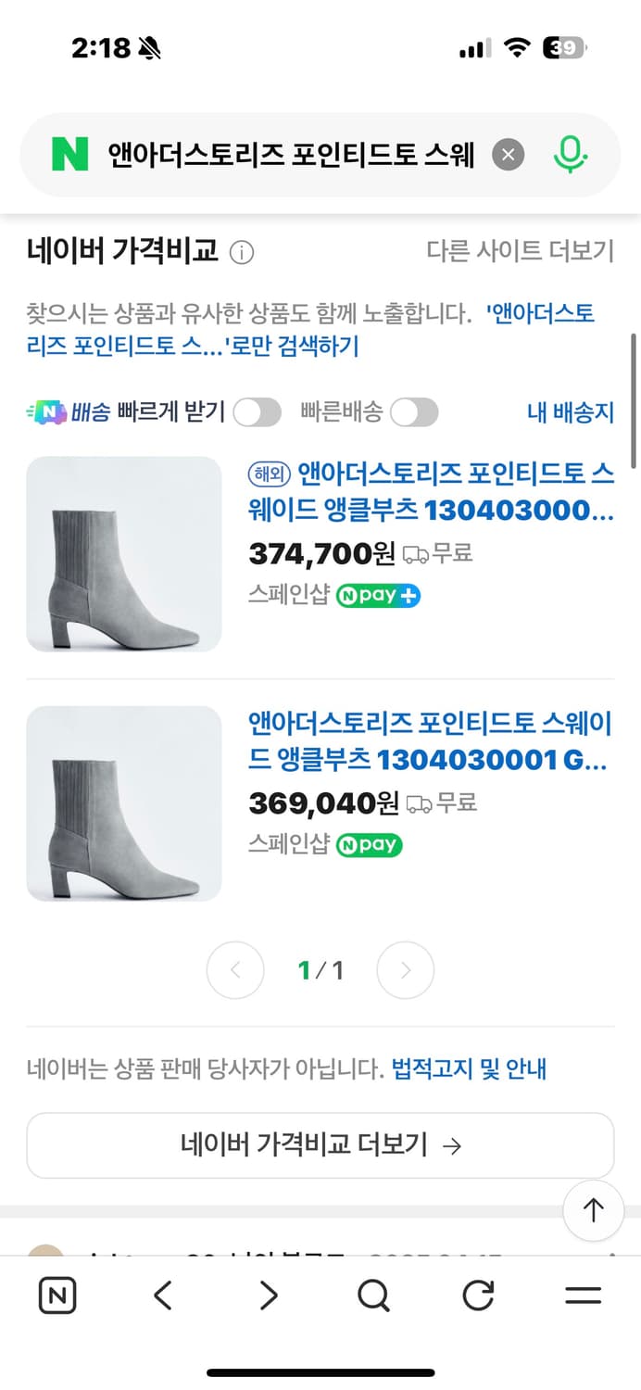Open search from the bottom toolbar magnifier icon
641x1390 pixels.
point(372,1296)
